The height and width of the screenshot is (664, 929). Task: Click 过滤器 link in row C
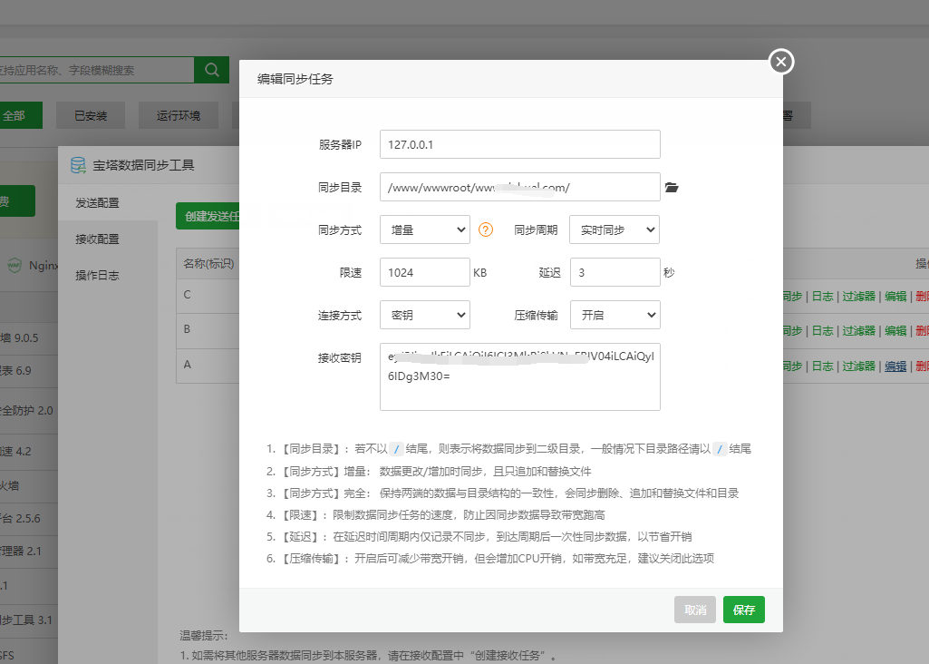[x=858, y=296]
